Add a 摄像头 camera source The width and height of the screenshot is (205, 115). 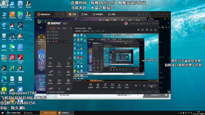click(98, 86)
